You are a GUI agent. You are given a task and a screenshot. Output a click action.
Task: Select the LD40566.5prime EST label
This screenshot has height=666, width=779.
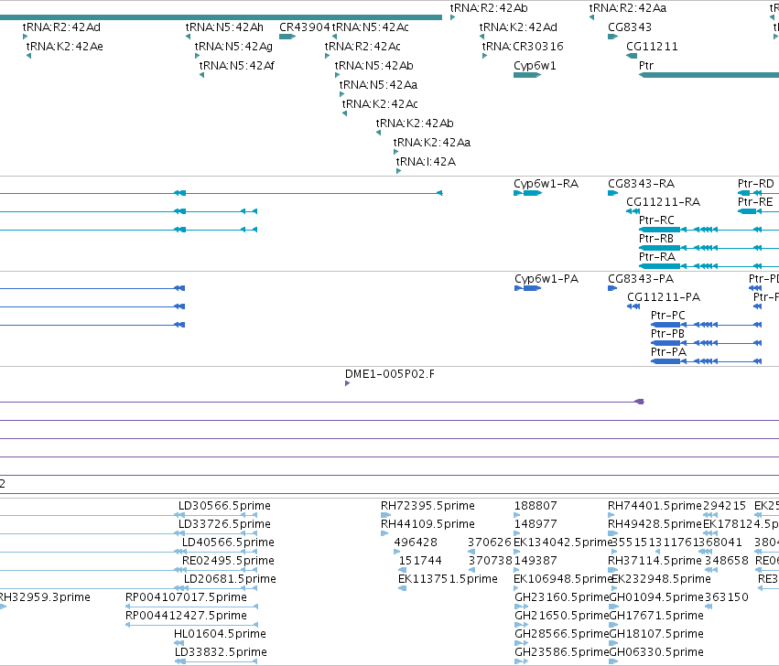(x=228, y=542)
